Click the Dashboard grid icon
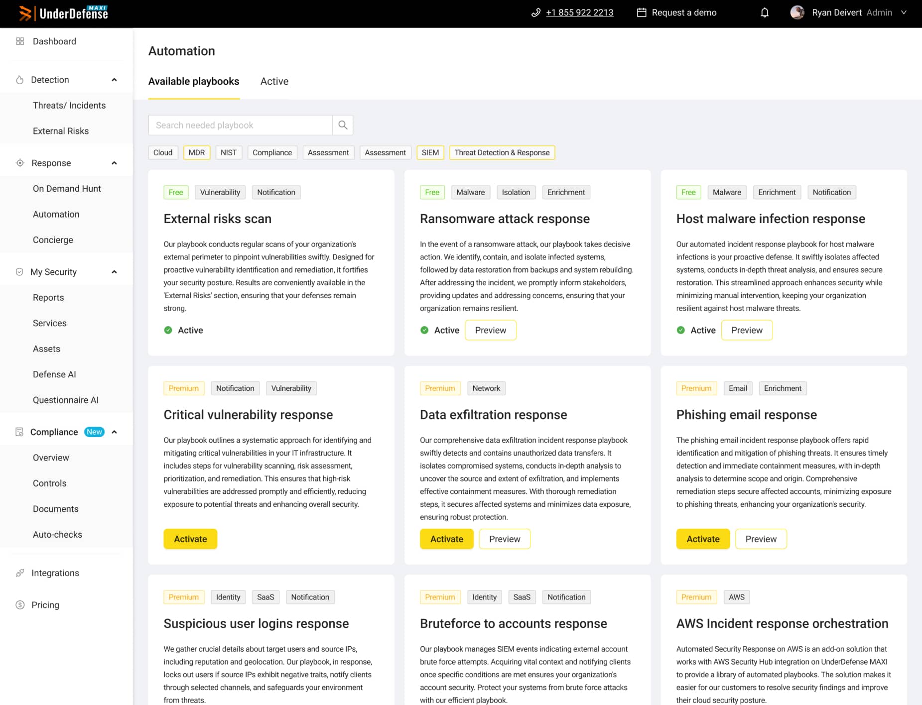922x705 pixels. 20,41
